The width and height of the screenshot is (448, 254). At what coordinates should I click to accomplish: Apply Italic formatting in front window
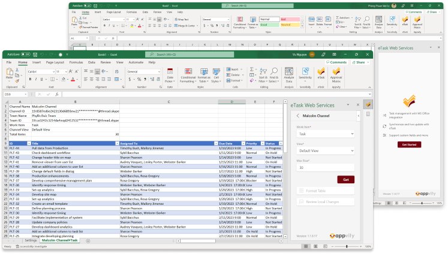36,79
